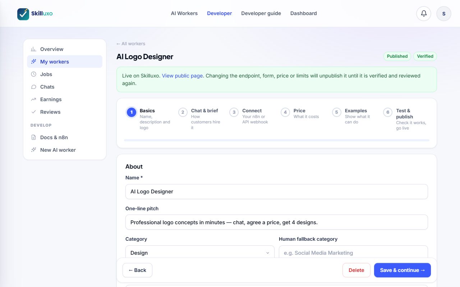Open the notifications bell icon
The width and height of the screenshot is (460, 287).
(424, 14)
